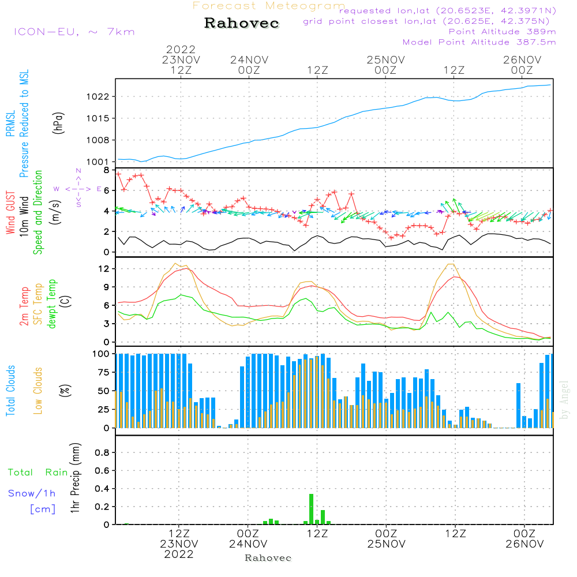
Task: Click the red "2m Temp" label
Action: click(x=24, y=306)
